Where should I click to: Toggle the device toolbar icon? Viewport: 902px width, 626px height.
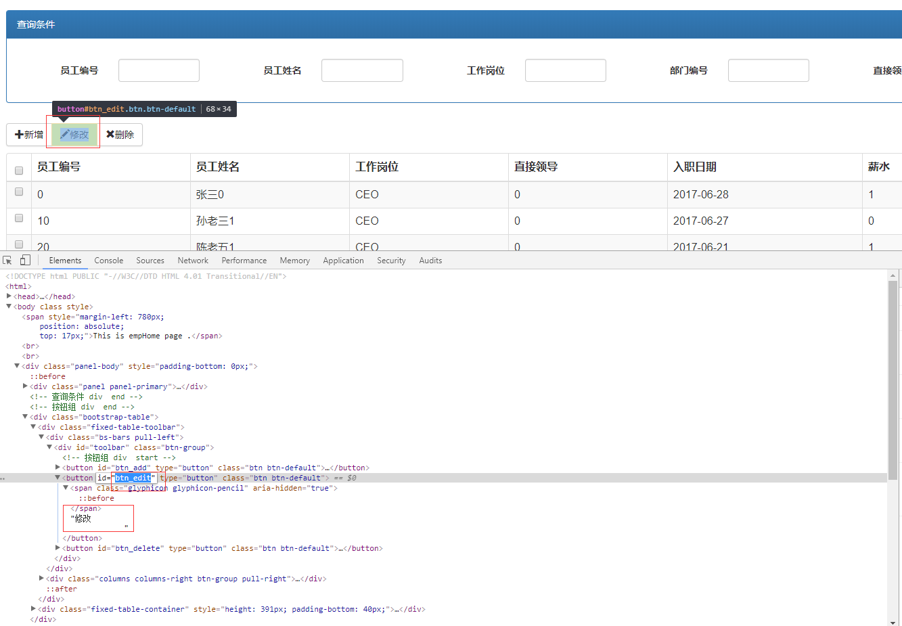25,261
